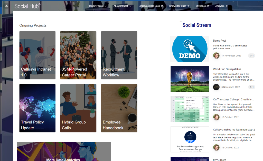Open My Space from the navigation bar
The image size is (263, 161).
tap(202, 6)
